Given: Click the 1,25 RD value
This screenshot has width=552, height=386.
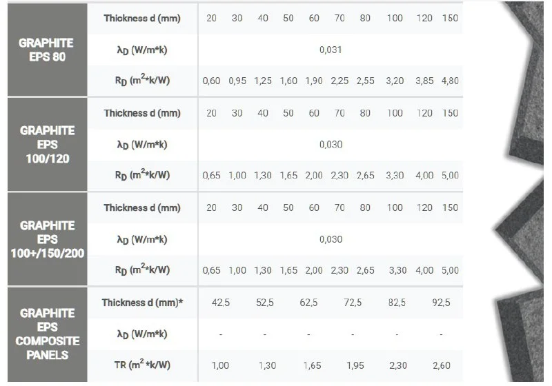Looking at the screenshot, I should point(263,81).
